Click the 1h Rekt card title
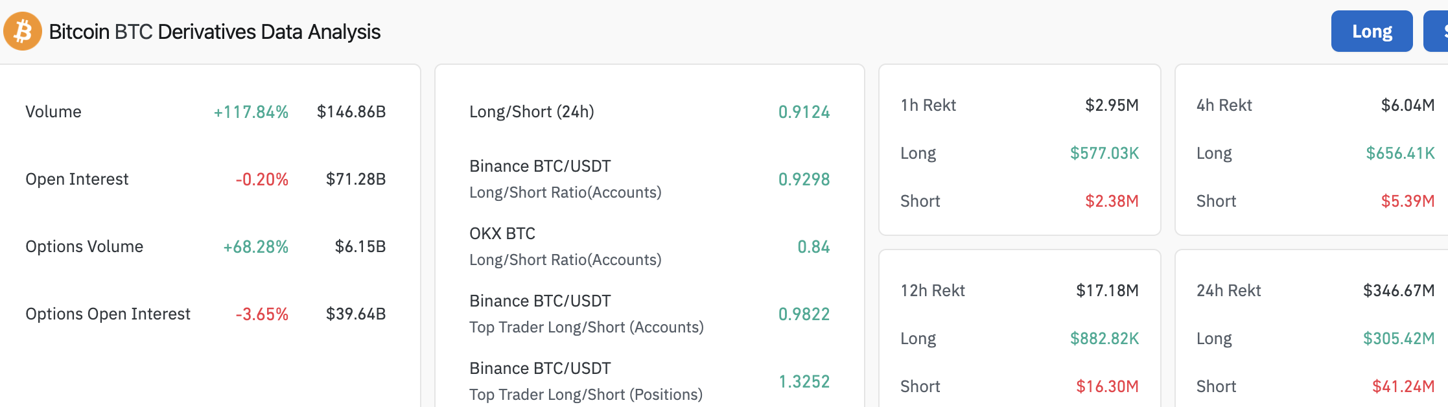This screenshot has width=1448, height=407. pyautogui.click(x=928, y=106)
